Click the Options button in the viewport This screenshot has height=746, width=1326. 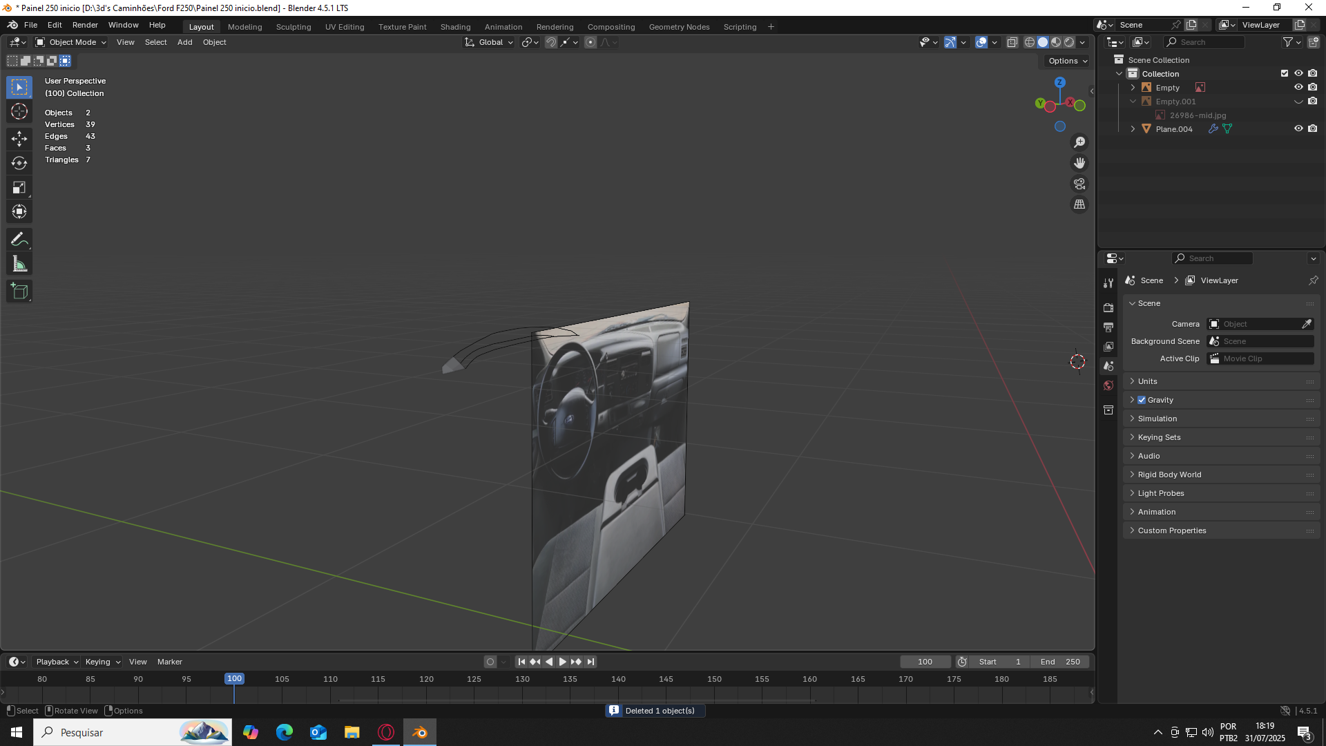[1067, 61]
